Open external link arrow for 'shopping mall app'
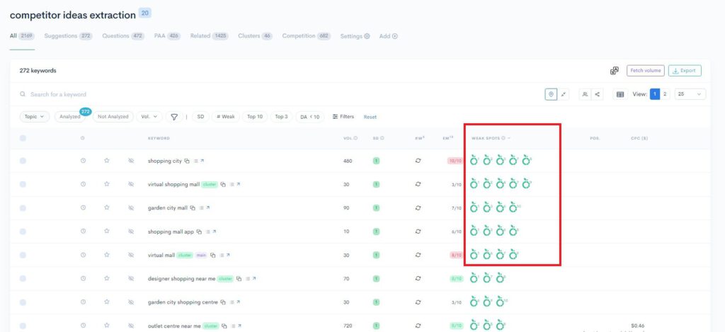The height and width of the screenshot is (332, 725). coord(215,231)
